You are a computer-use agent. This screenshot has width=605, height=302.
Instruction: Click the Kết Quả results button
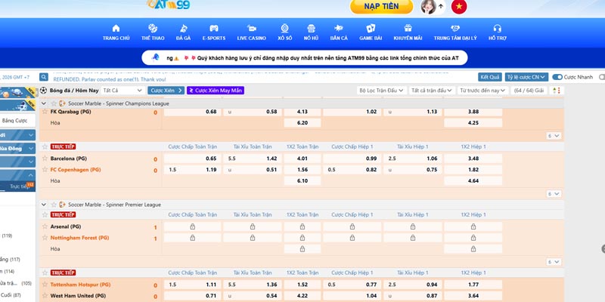(x=490, y=77)
